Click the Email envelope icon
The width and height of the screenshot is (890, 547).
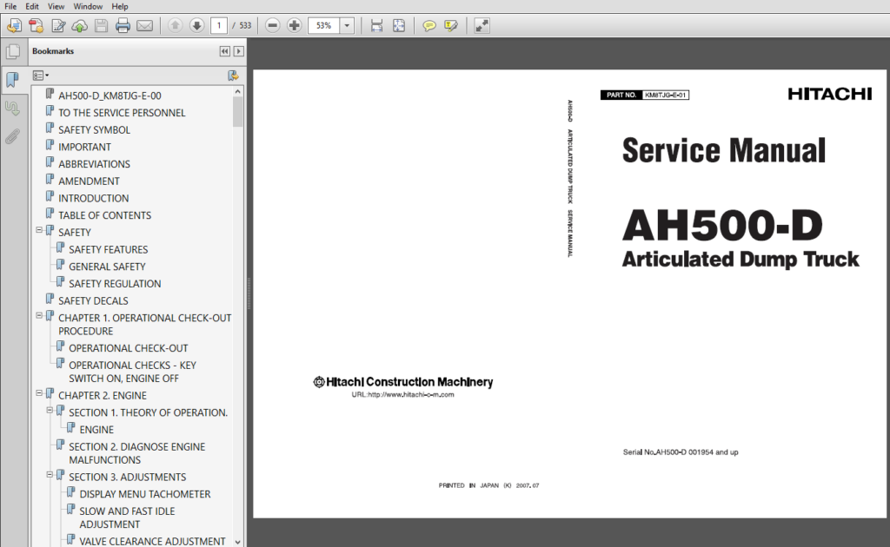[x=145, y=25]
